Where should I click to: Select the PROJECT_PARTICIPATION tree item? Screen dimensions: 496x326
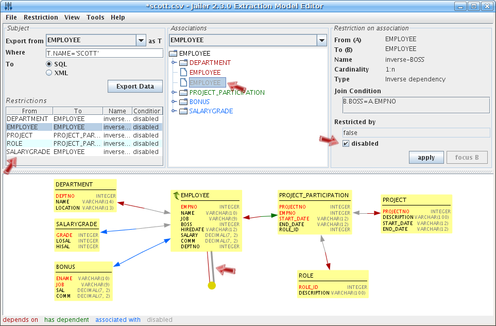[227, 93]
